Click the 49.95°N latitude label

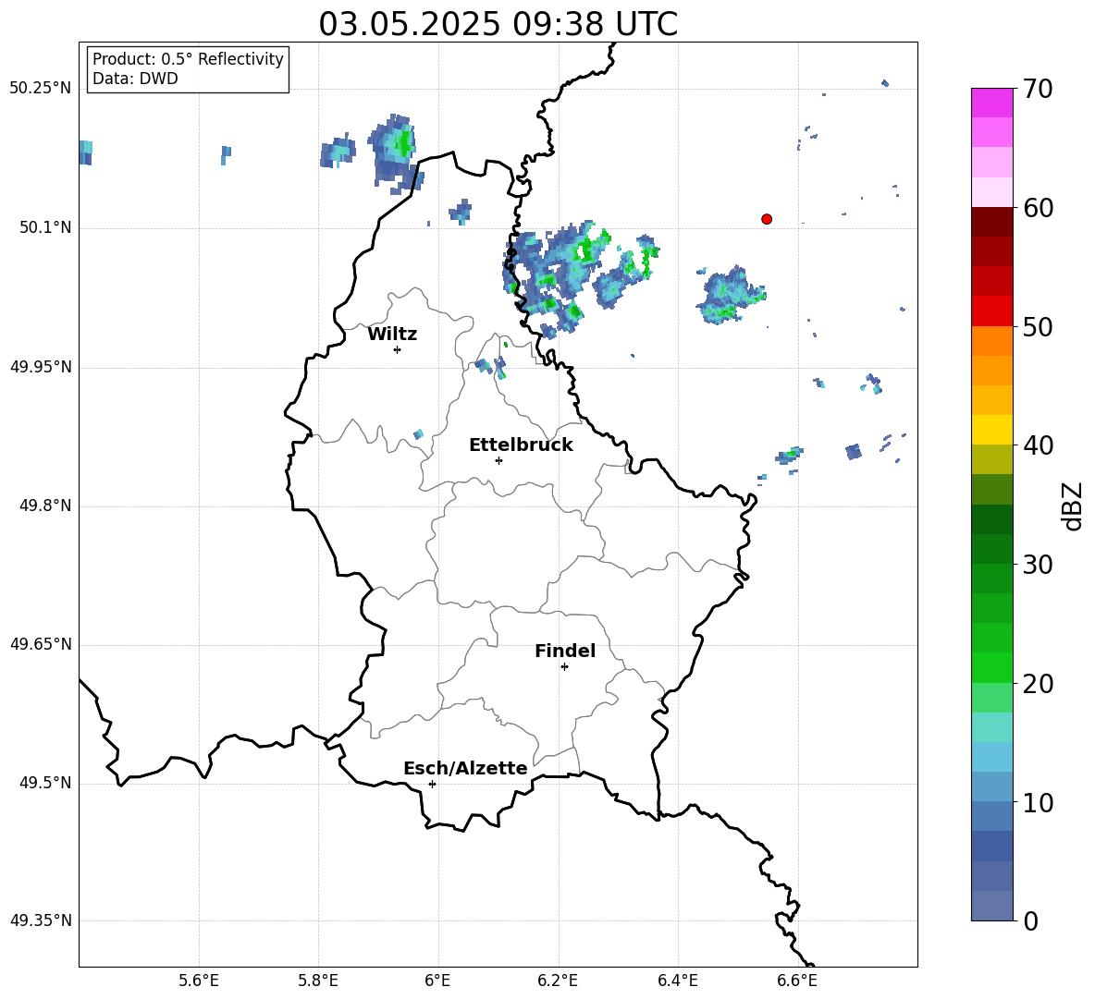40,367
